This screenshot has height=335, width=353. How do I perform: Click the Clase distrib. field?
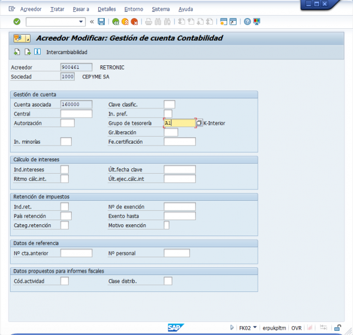coord(168,281)
